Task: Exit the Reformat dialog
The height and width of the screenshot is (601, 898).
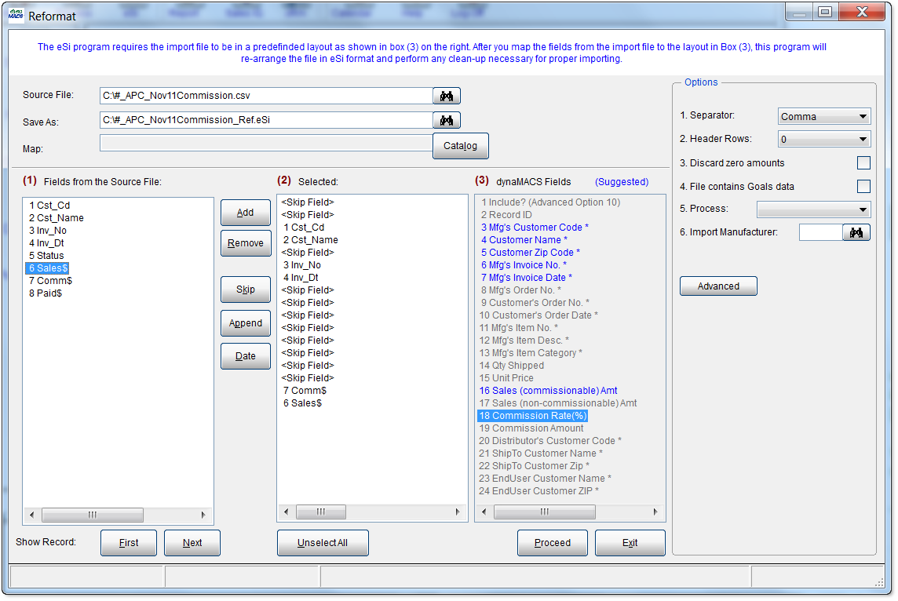Action: pos(630,543)
